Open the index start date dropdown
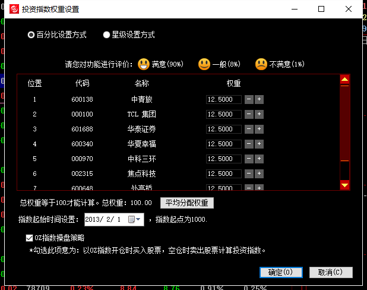This screenshot has height=290, width=367. click(139, 219)
